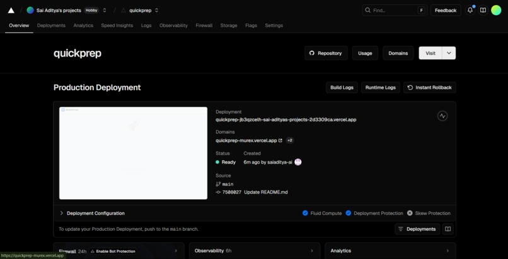
Task: Switch to the Deployments tab
Action: pos(51,26)
